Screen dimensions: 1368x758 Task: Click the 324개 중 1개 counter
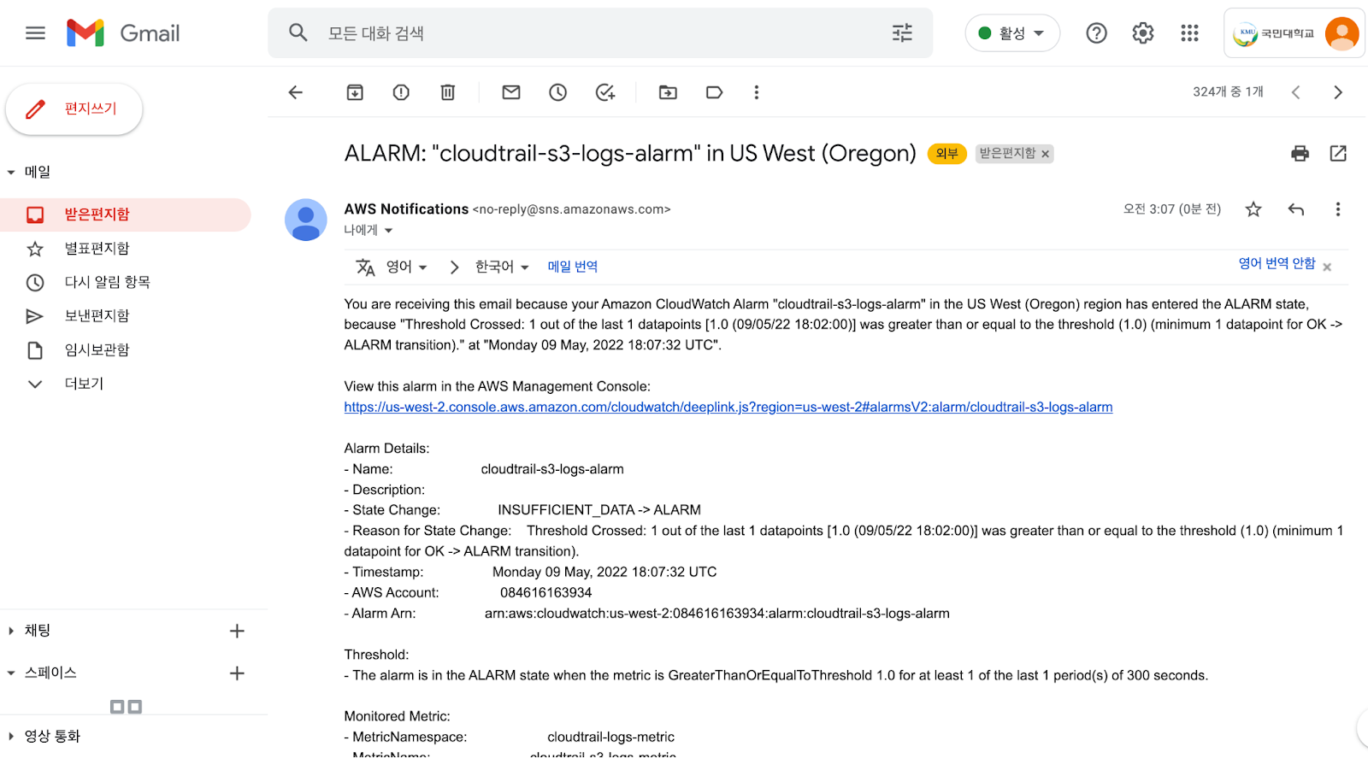(x=1228, y=92)
